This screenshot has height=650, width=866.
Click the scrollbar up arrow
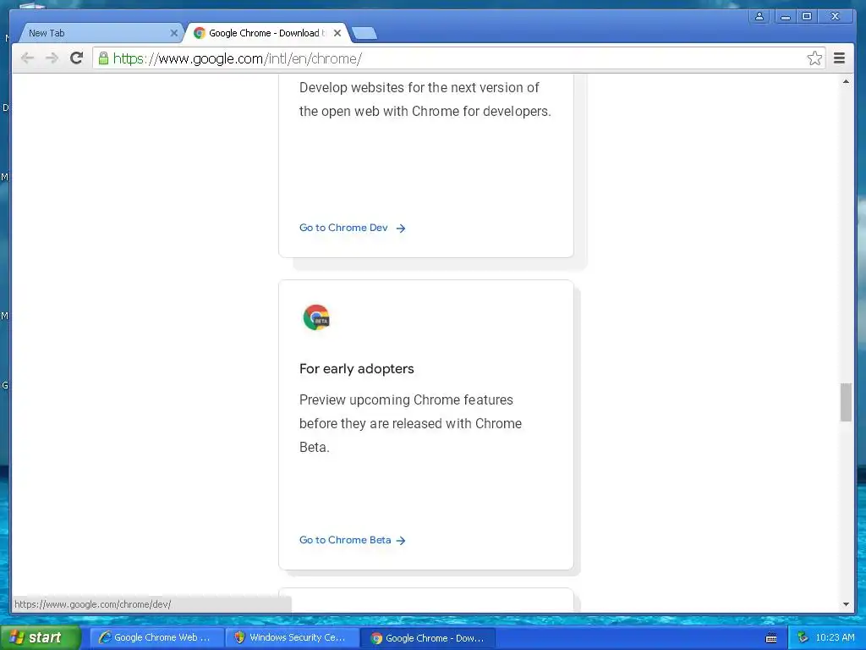pyautogui.click(x=846, y=81)
